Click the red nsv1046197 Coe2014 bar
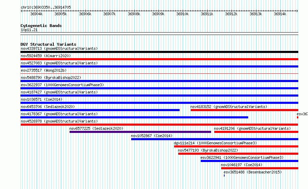Viewport: 308px width, 189px height. tap(260, 168)
